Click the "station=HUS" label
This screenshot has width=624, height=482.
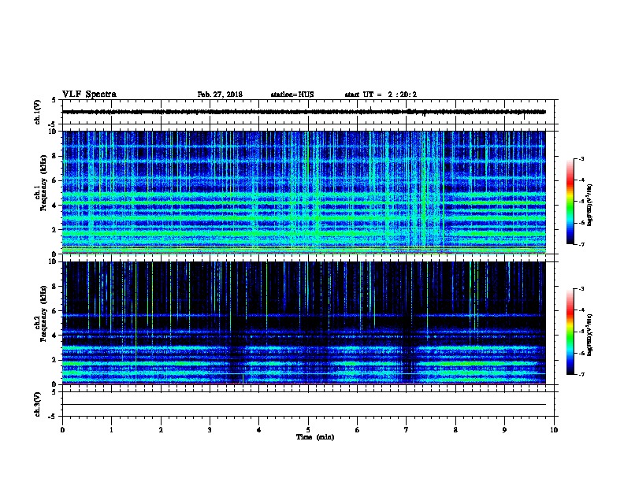292,95
